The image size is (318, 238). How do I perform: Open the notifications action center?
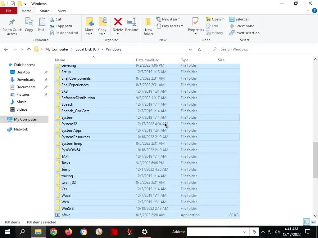pos(308,232)
